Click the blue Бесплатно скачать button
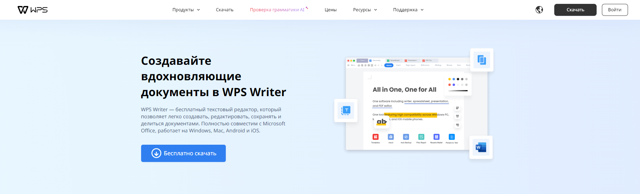This screenshot has height=194, width=640. 183,153
